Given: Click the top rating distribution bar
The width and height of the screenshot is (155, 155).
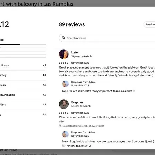Looking at the screenshot, I should click(23, 44).
